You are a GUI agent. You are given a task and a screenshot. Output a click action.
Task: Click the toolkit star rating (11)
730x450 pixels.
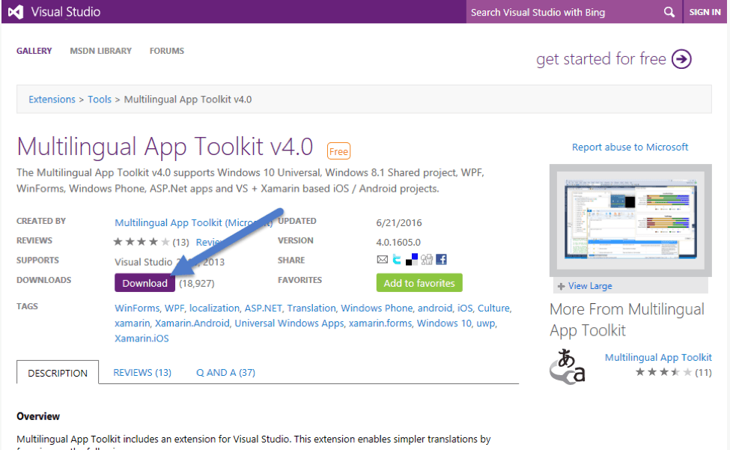663,372
